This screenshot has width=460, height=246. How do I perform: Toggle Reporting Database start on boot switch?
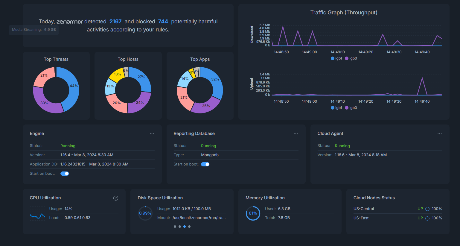[x=205, y=164]
